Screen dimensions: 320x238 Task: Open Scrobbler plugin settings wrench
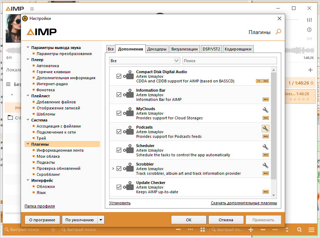coord(265,166)
